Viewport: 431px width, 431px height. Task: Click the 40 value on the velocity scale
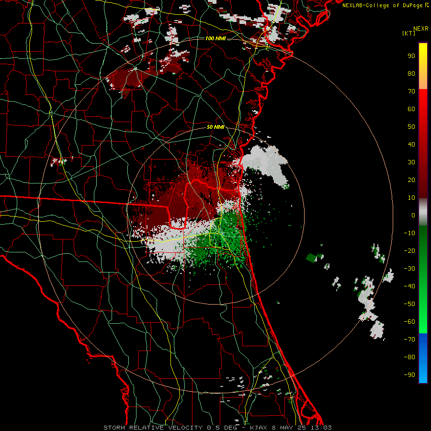coord(411,145)
